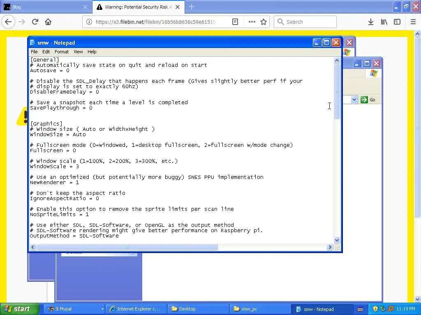The width and height of the screenshot is (421, 315).
Task: Switch to Desktop folder taskbar item
Action: tap(198, 309)
